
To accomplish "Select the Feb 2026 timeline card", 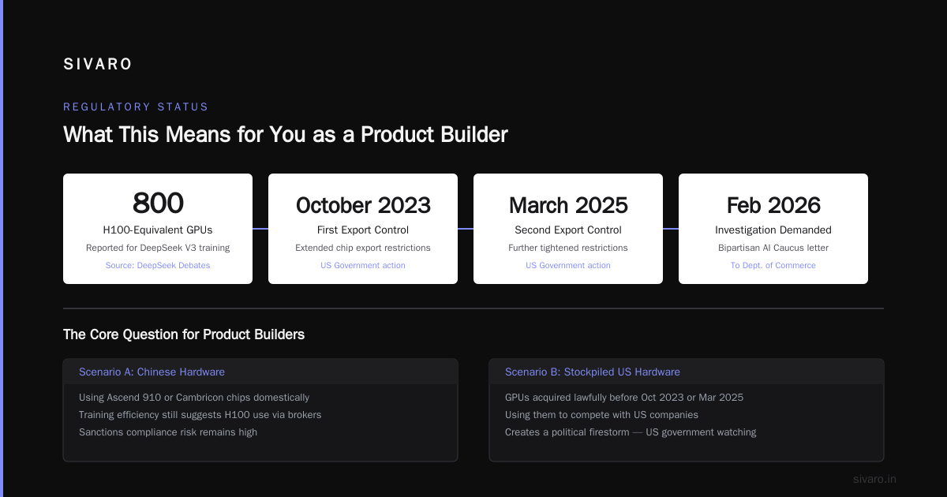I will pyautogui.click(x=773, y=229).
